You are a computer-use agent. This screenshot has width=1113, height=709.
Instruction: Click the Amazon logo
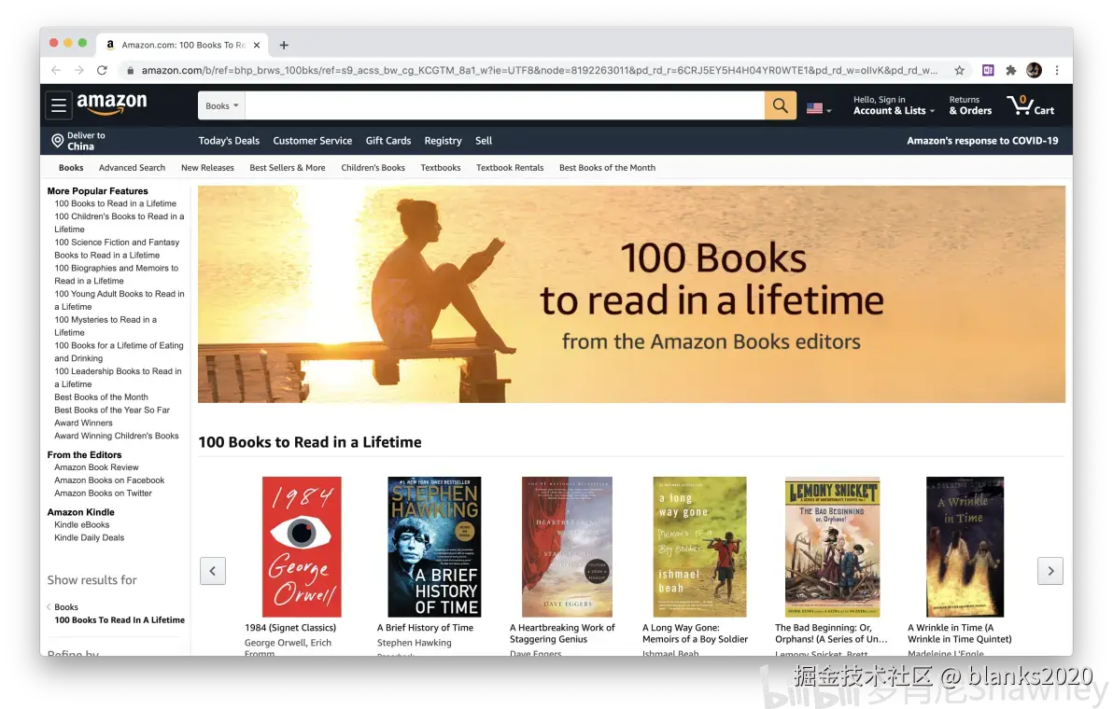pos(112,104)
